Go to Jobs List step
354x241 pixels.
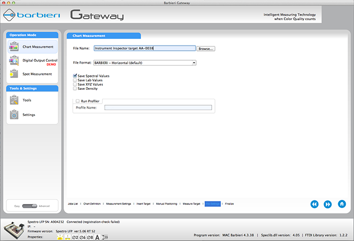click(x=73, y=204)
